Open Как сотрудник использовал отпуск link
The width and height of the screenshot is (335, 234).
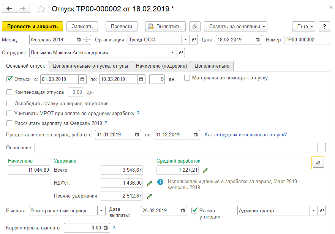point(245,134)
